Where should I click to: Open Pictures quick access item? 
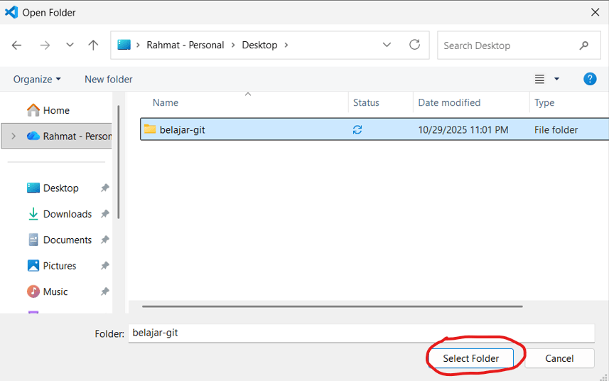tap(60, 266)
